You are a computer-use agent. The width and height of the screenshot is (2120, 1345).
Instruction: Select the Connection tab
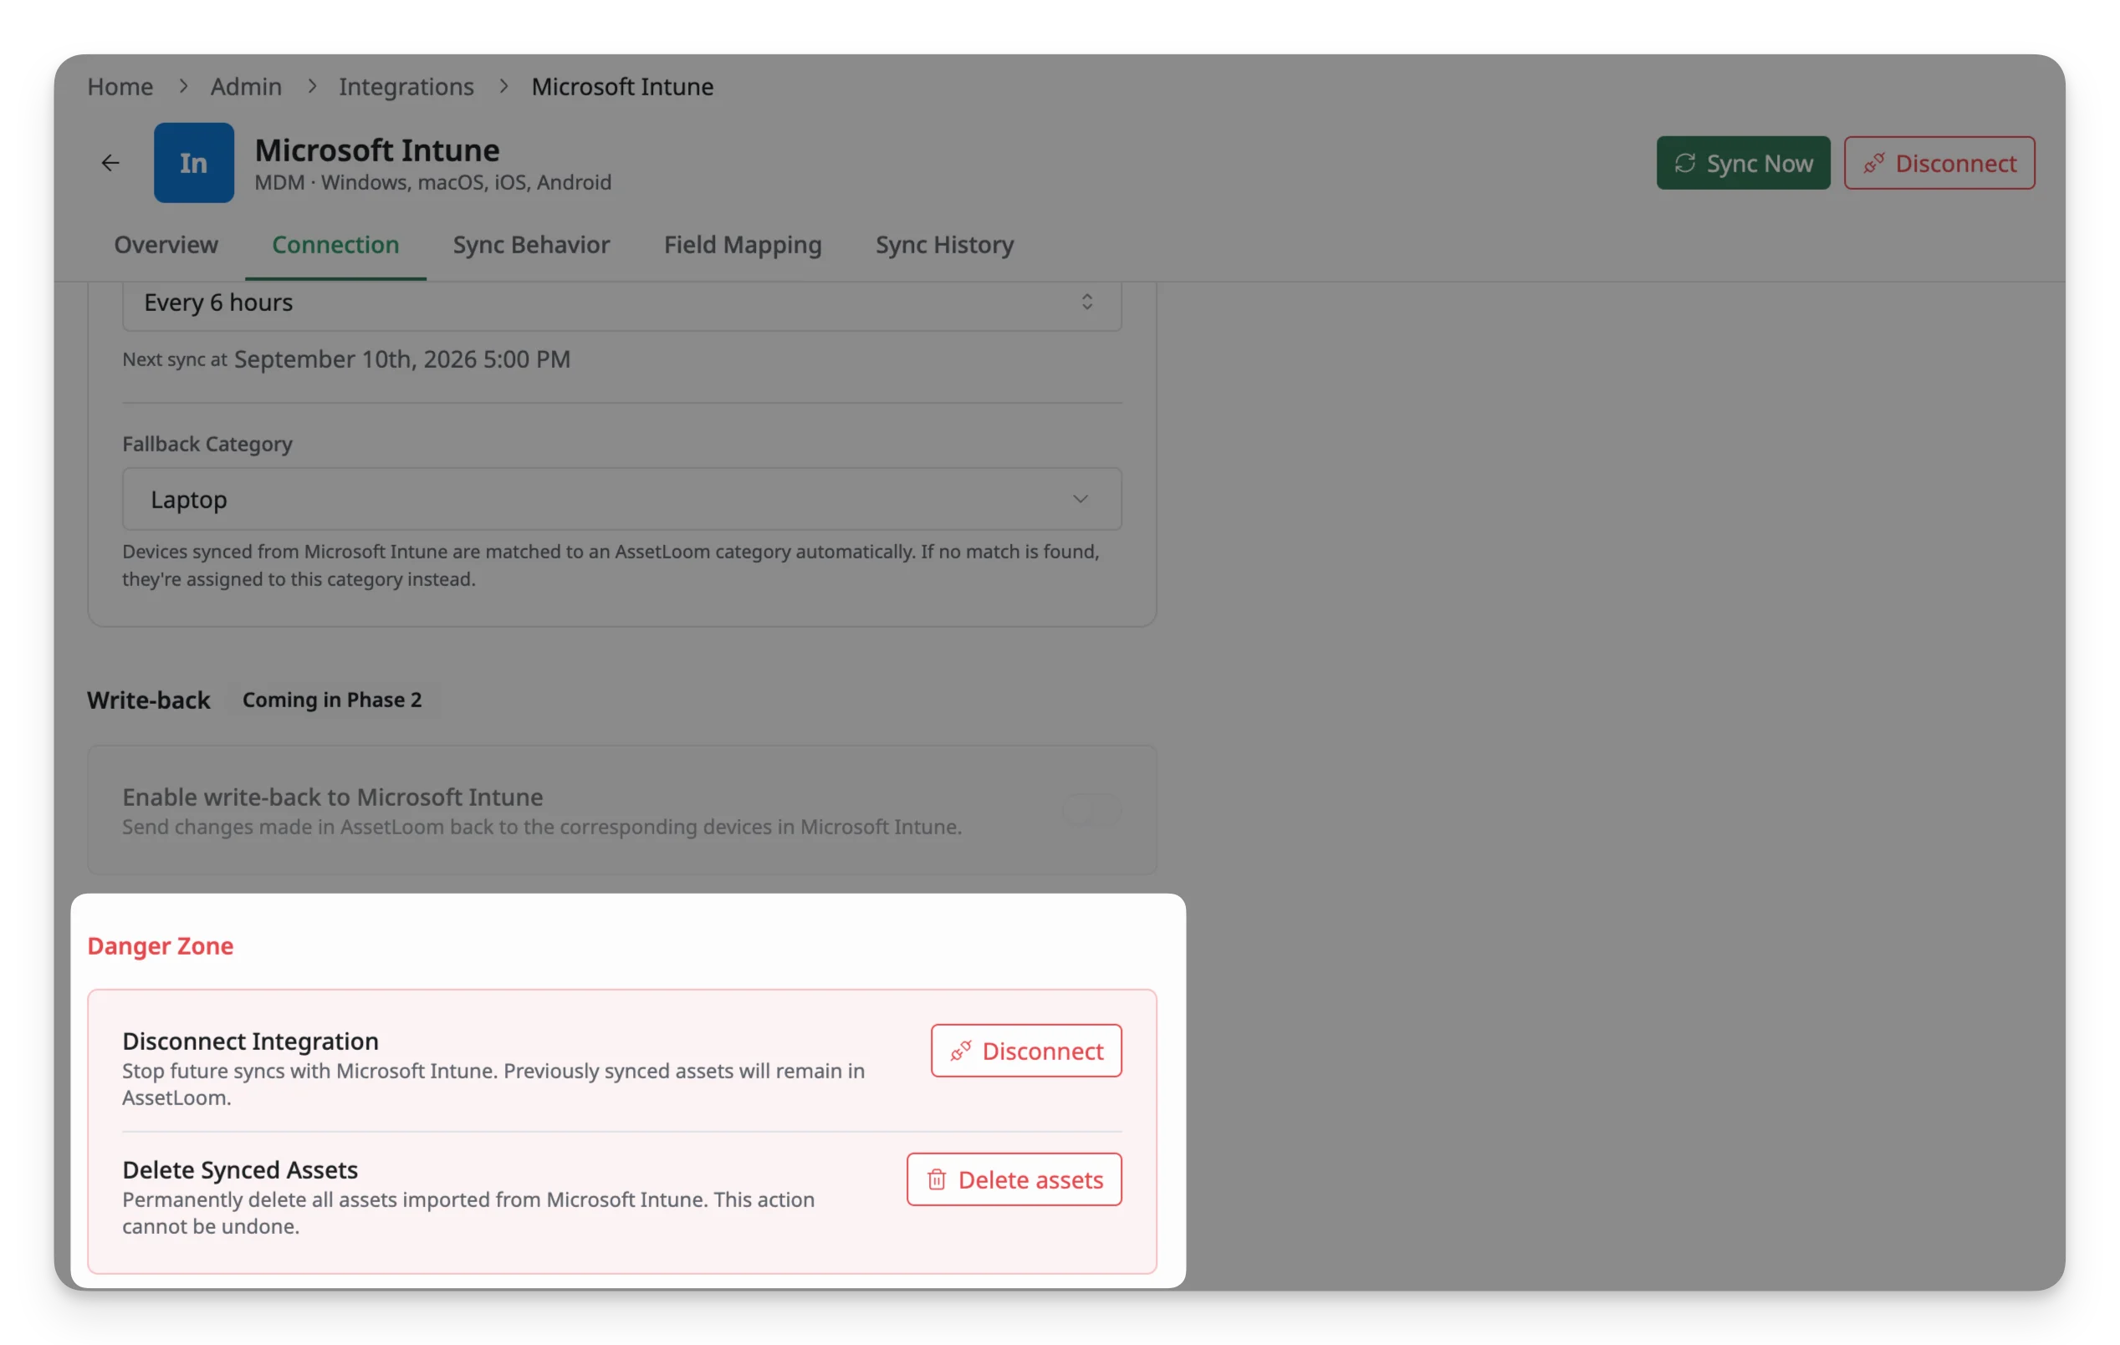pyautogui.click(x=335, y=245)
